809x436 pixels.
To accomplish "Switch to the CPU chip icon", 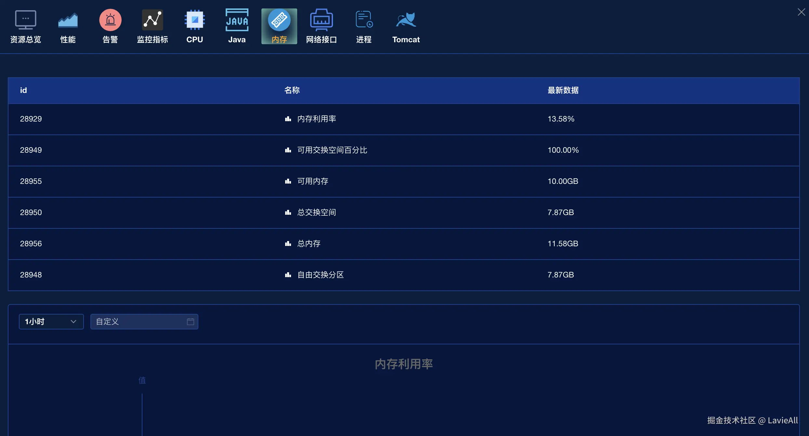I will [x=194, y=20].
